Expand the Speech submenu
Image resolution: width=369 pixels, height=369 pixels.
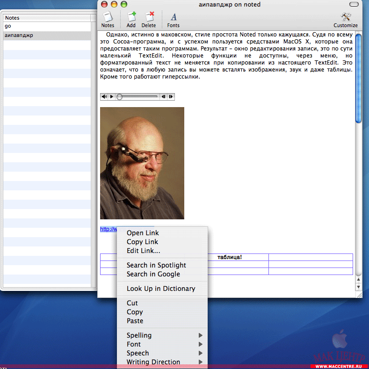162,353
